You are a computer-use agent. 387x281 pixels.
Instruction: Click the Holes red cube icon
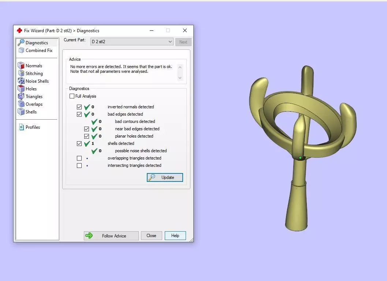[21, 89]
